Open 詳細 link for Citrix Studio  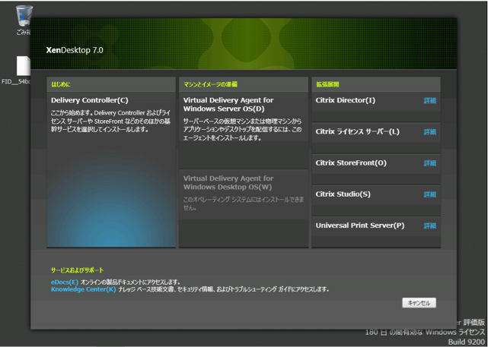pos(430,194)
